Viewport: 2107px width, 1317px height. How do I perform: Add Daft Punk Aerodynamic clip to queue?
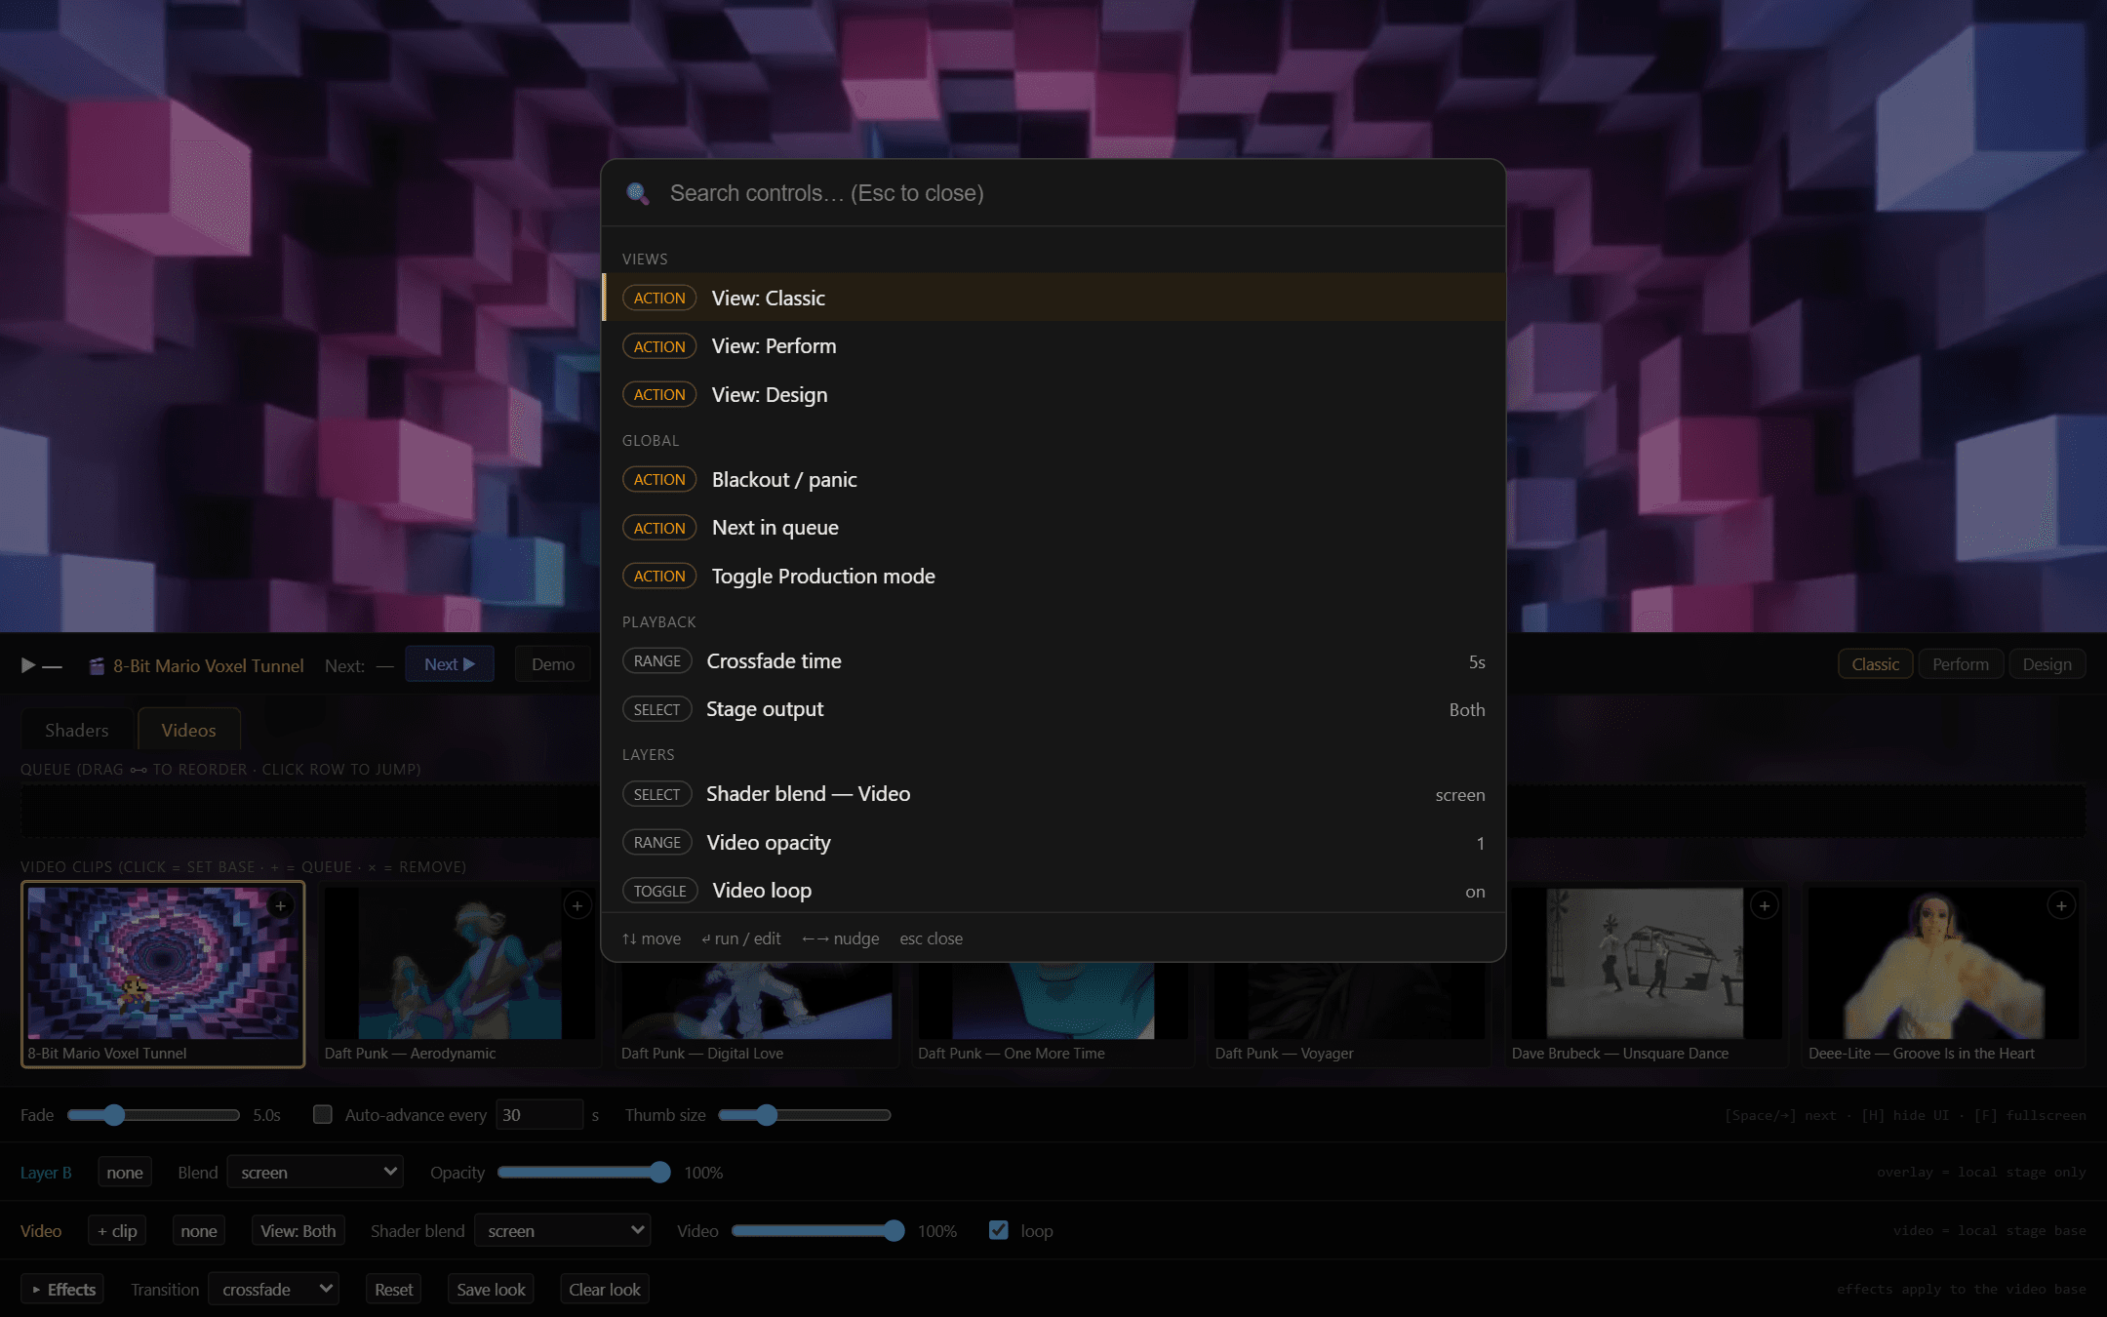coord(577,906)
